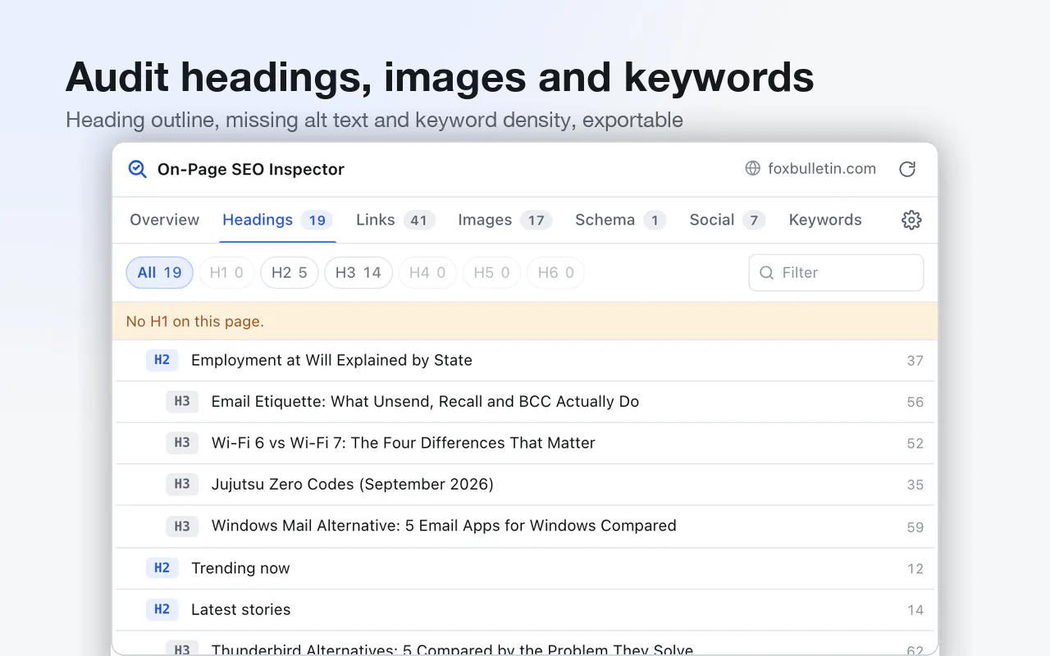The height and width of the screenshot is (656, 1050).
Task: Click the H3 badge for Wi-Fi 6 vs Wi-Fi 7
Action: [x=182, y=443]
